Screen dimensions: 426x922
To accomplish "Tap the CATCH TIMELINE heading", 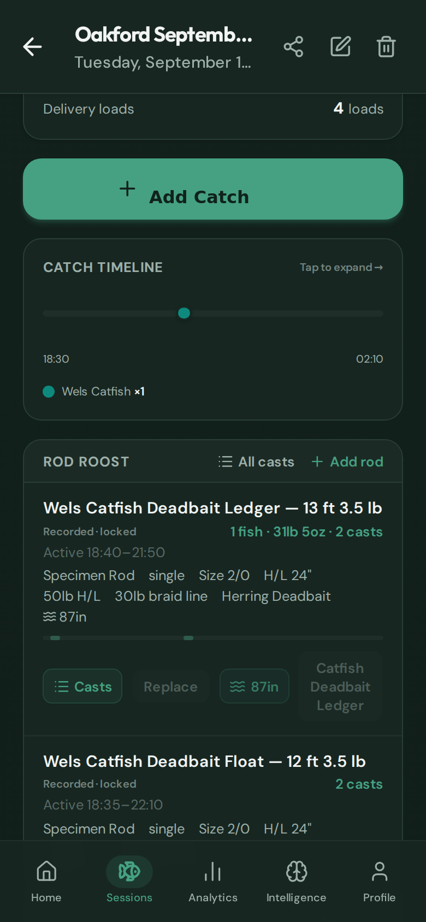I will [x=103, y=267].
